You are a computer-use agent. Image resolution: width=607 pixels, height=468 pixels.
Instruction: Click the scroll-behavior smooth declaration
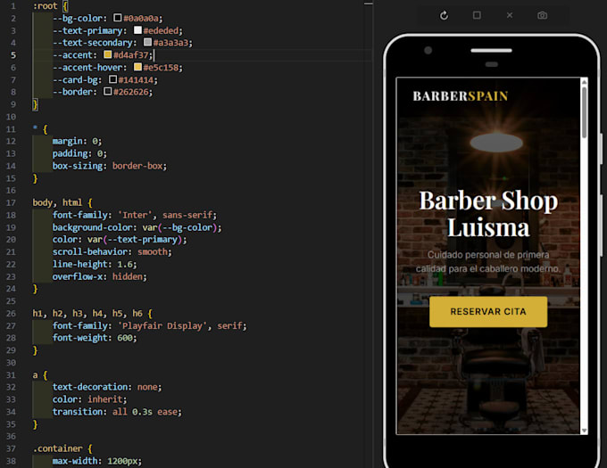[x=112, y=251]
